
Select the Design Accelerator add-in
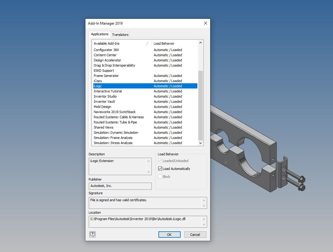pyautogui.click(x=107, y=60)
